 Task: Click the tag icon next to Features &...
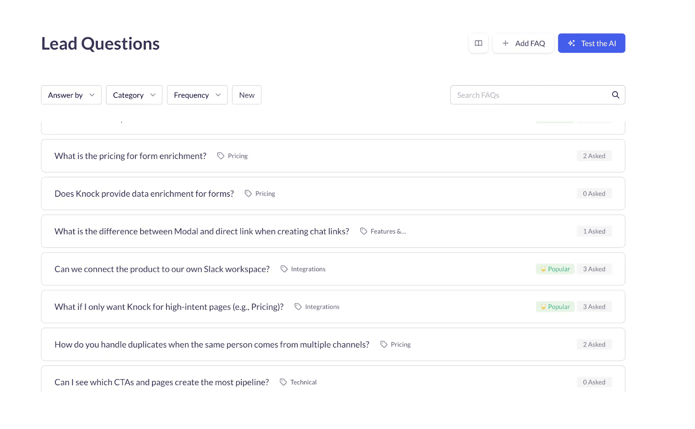[364, 231]
